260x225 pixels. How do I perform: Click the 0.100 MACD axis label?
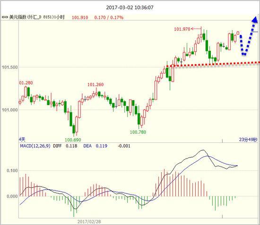[x=12, y=171]
